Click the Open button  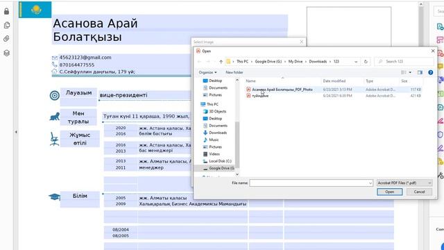390,192
